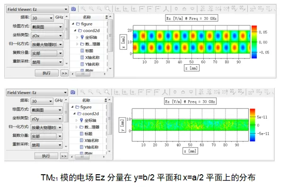This screenshot has height=187, width=287.
Task: Click the down chevron icon in the zOx toolbar
Action: [192, 8]
